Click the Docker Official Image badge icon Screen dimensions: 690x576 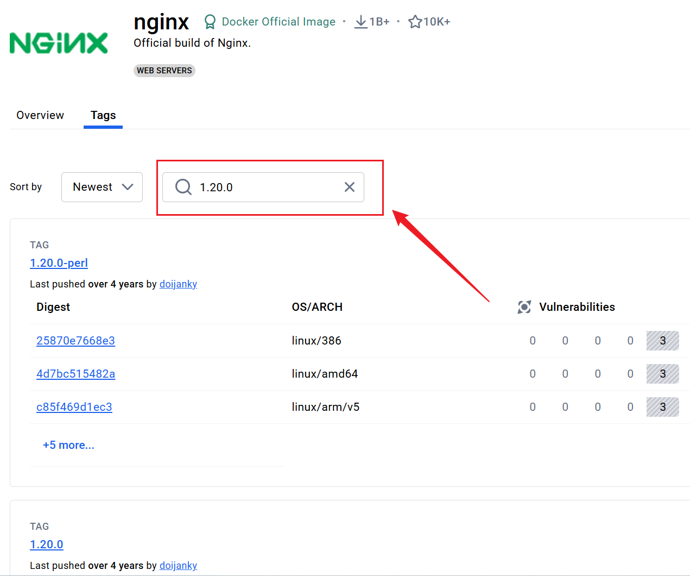point(210,22)
